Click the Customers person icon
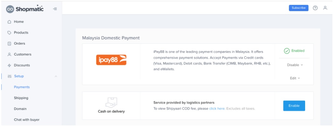Image resolution: width=334 pixels, height=127 pixels. tap(9, 55)
